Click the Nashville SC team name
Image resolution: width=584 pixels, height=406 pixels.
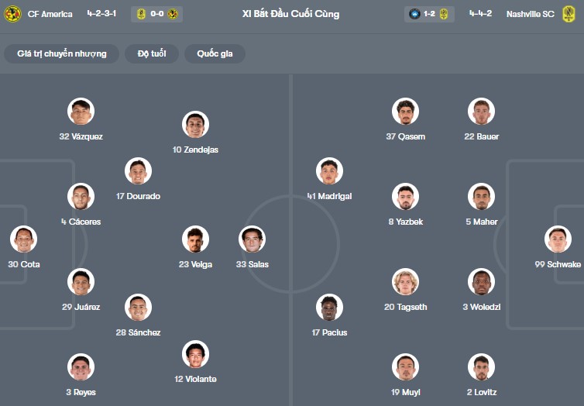point(532,14)
